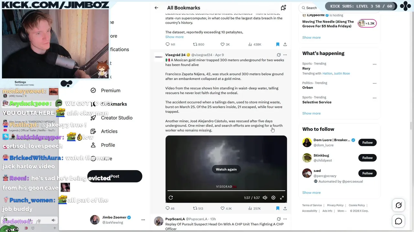This screenshot has height=232, width=414.
Task: Like the Mexican gold miner post
Action: pyautogui.click(x=226, y=208)
